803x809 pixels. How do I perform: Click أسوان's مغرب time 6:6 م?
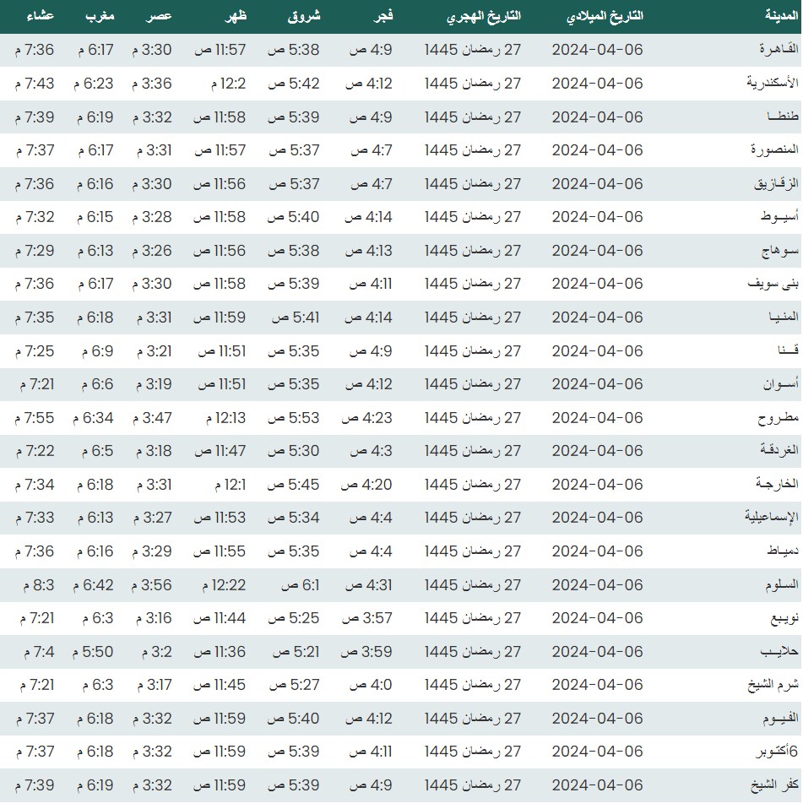pos(97,384)
